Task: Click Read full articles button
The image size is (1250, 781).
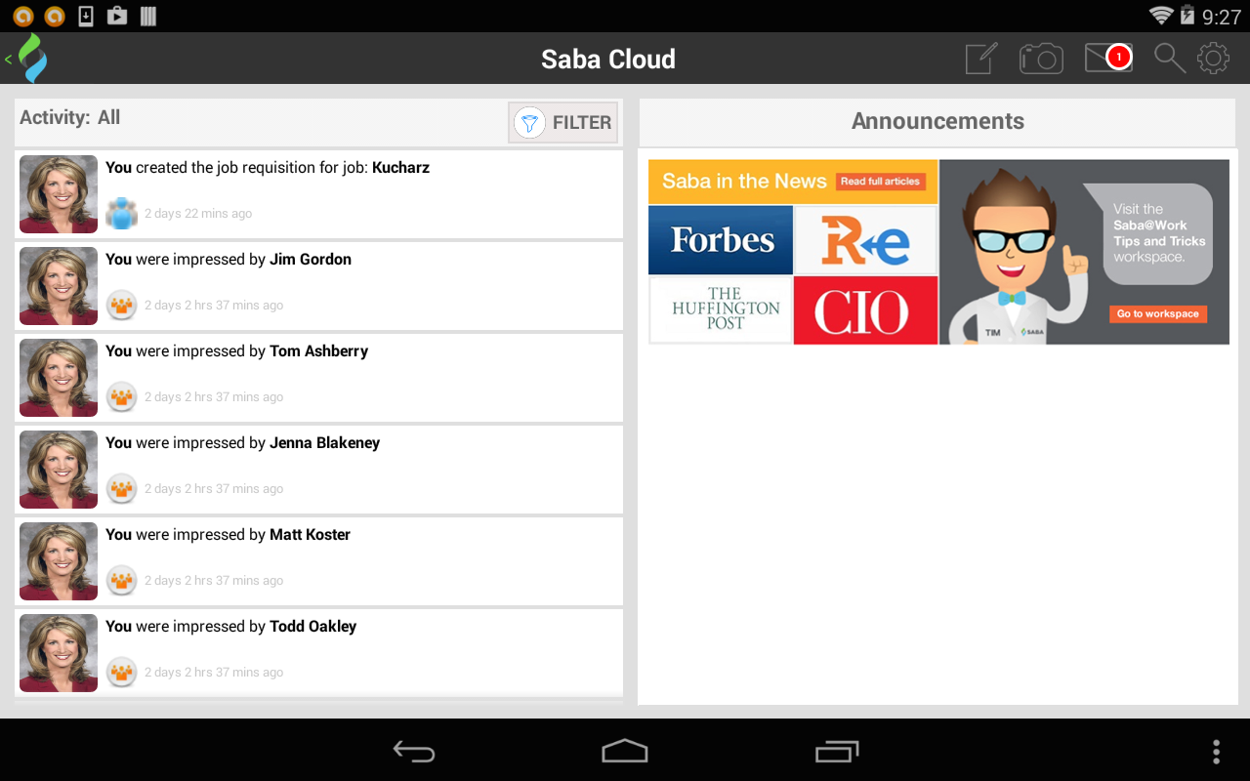Action: tap(880, 182)
